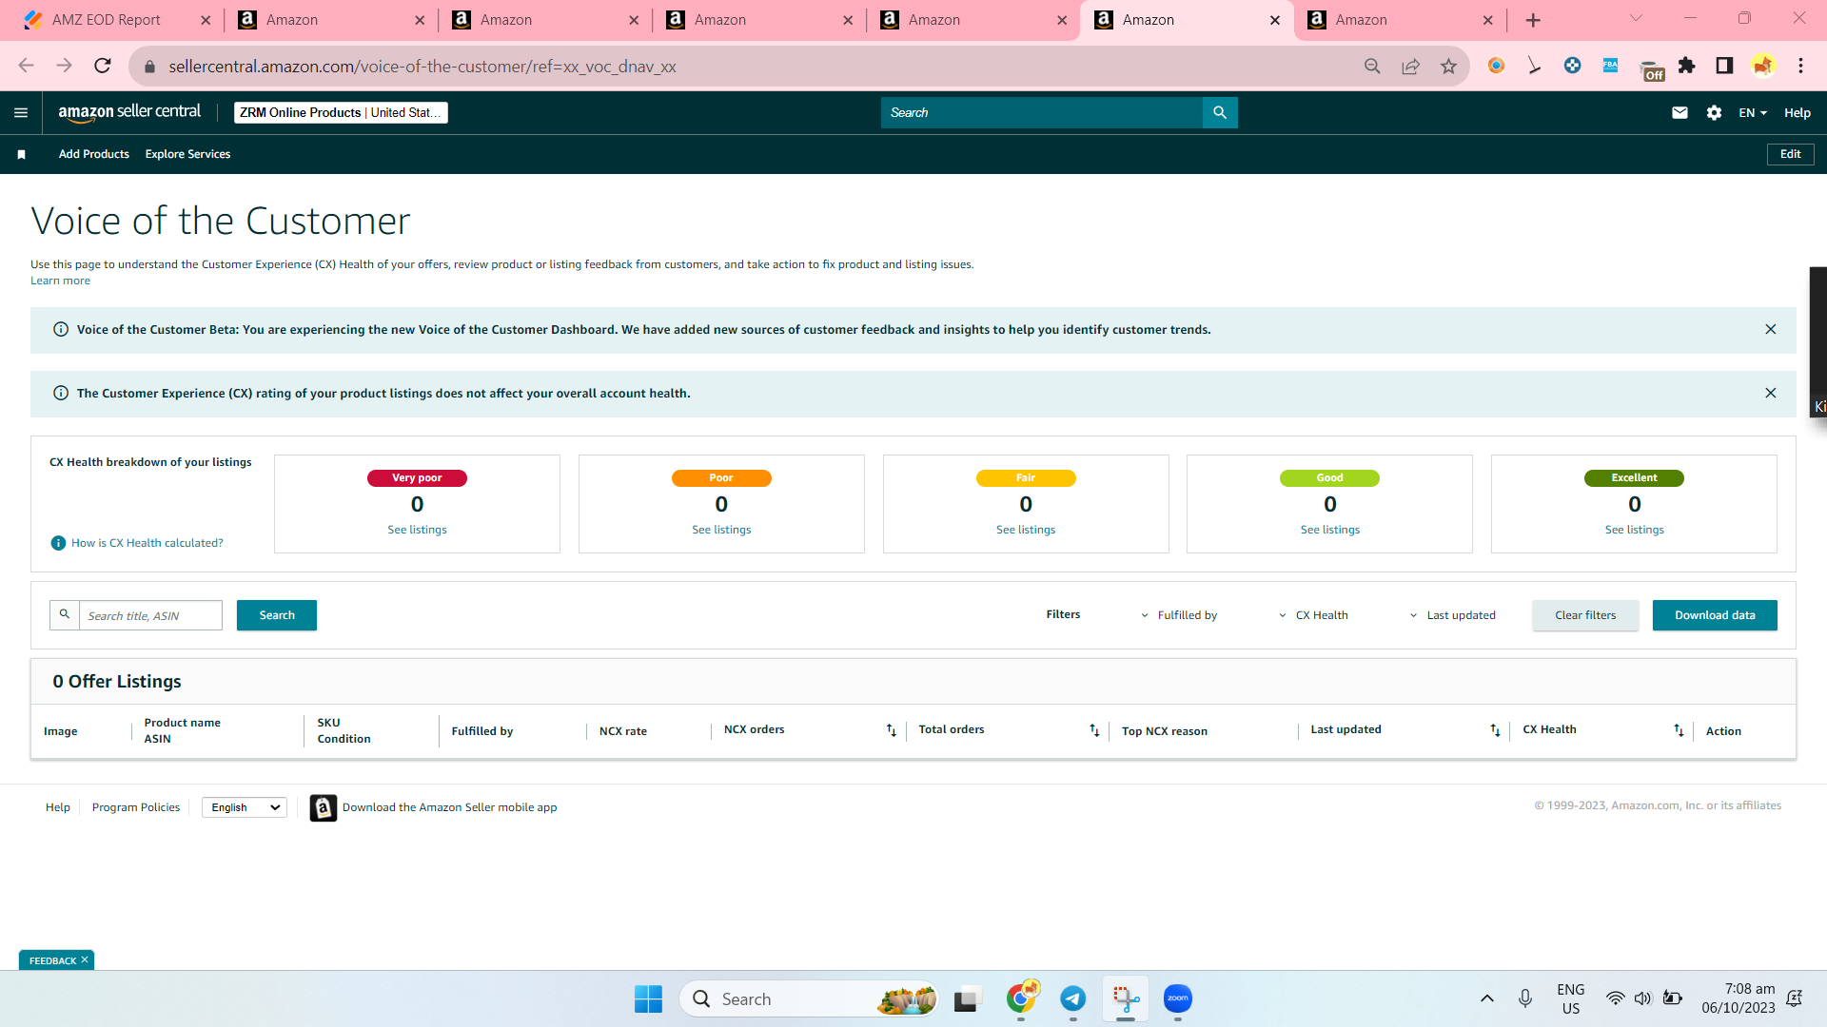Sort listings by CX Health column

pyautogui.click(x=1679, y=730)
